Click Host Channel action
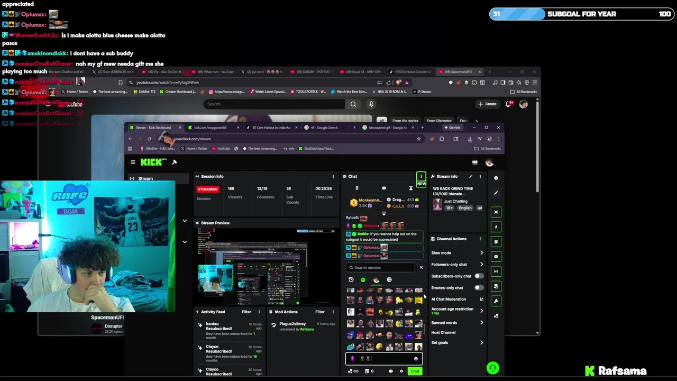The width and height of the screenshot is (677, 381). tap(443, 332)
